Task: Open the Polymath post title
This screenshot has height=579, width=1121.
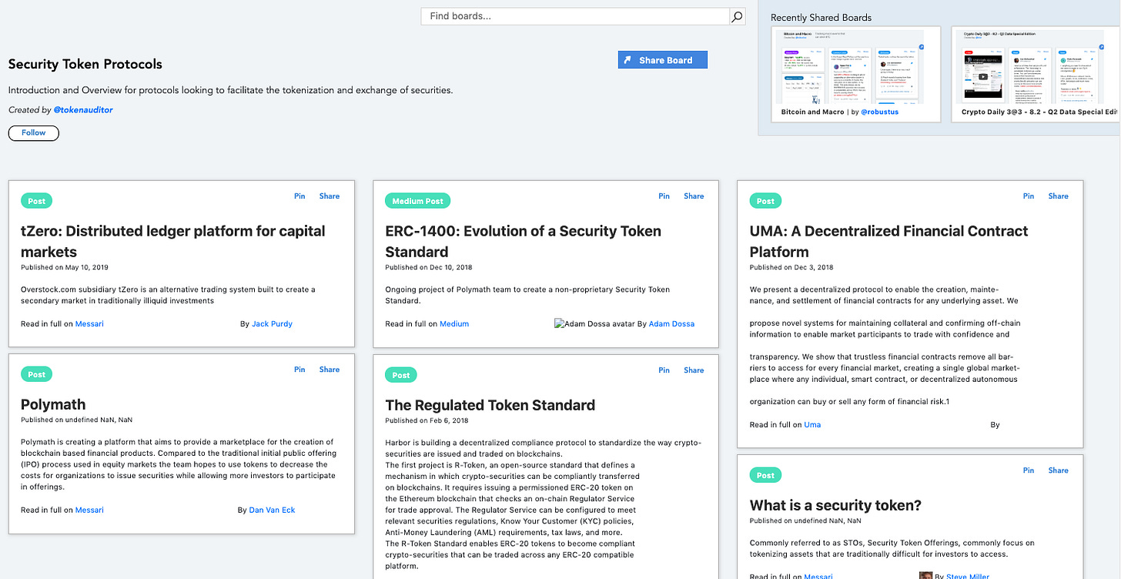Action: click(53, 405)
